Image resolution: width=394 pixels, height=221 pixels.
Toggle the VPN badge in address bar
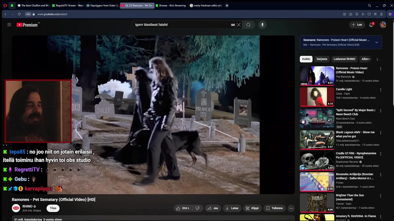tap(28, 14)
